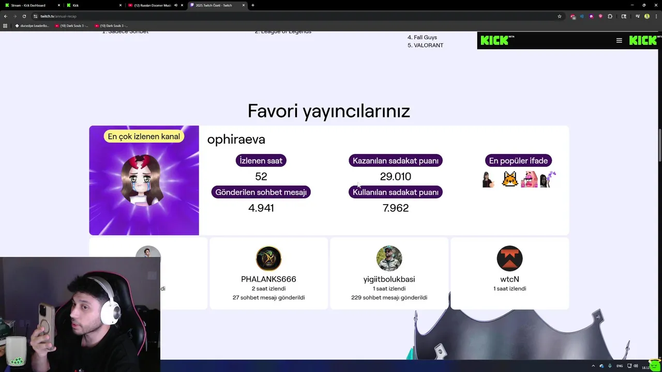Click the microphone tray icon

[609, 366]
